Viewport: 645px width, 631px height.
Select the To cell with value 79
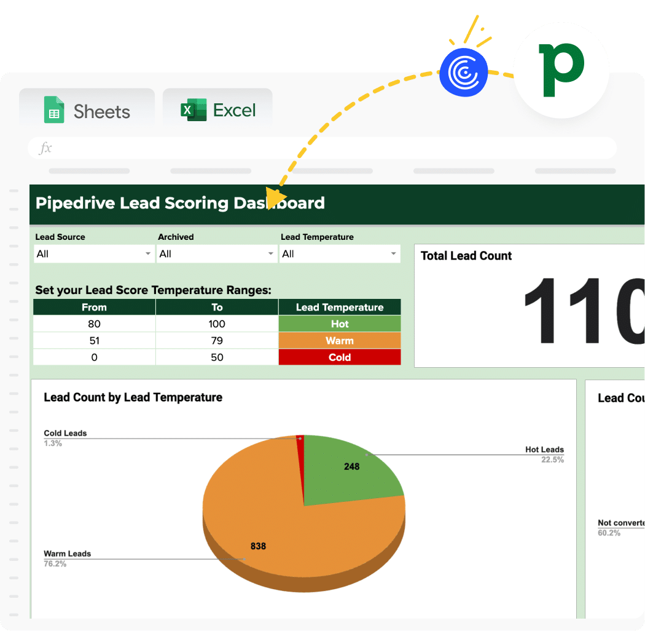[217, 341]
